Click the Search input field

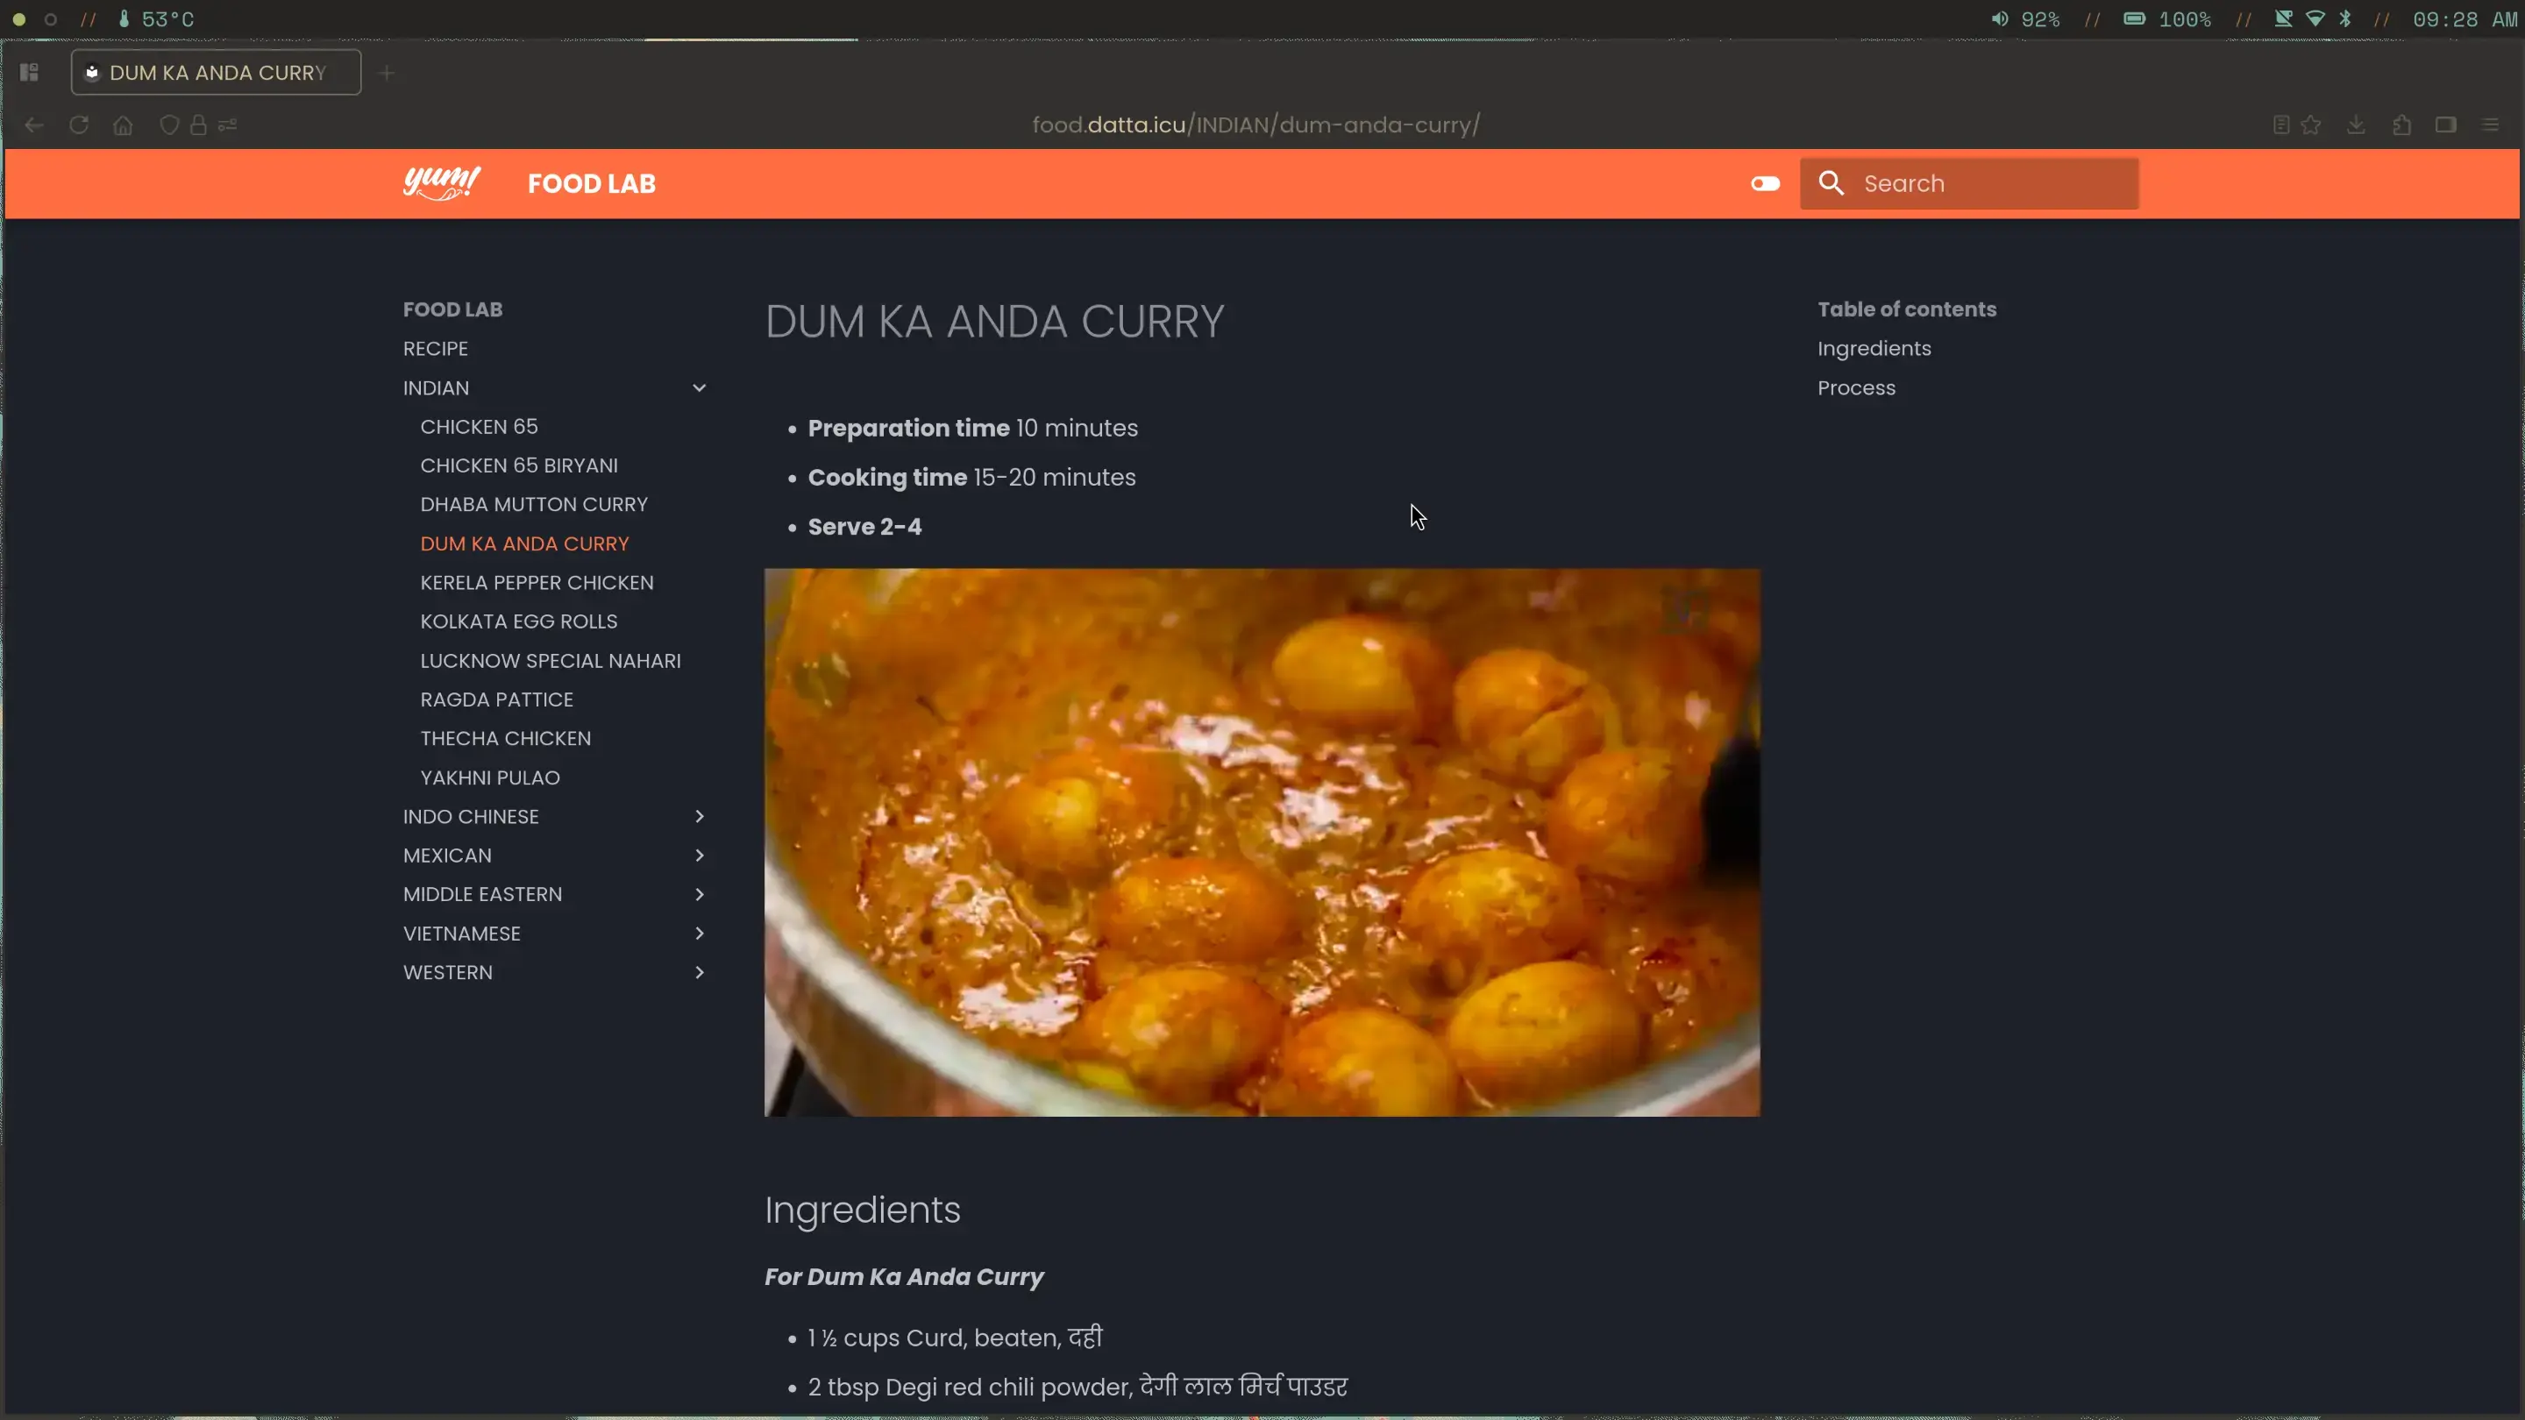pos(1968,183)
